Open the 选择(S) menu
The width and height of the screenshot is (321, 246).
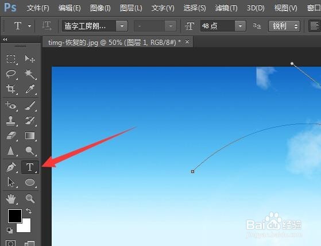[x=195, y=8]
